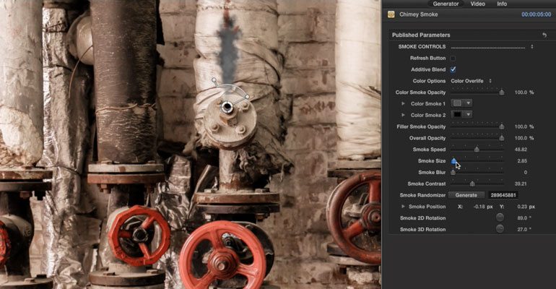The width and height of the screenshot is (556, 289).
Task: Click the Chimey Smoke generator icon
Action: pyautogui.click(x=391, y=14)
